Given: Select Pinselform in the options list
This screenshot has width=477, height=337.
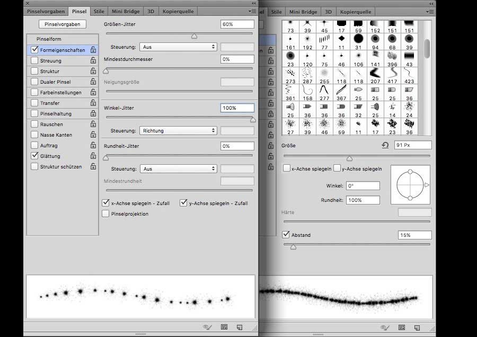Looking at the screenshot, I should (x=49, y=39).
